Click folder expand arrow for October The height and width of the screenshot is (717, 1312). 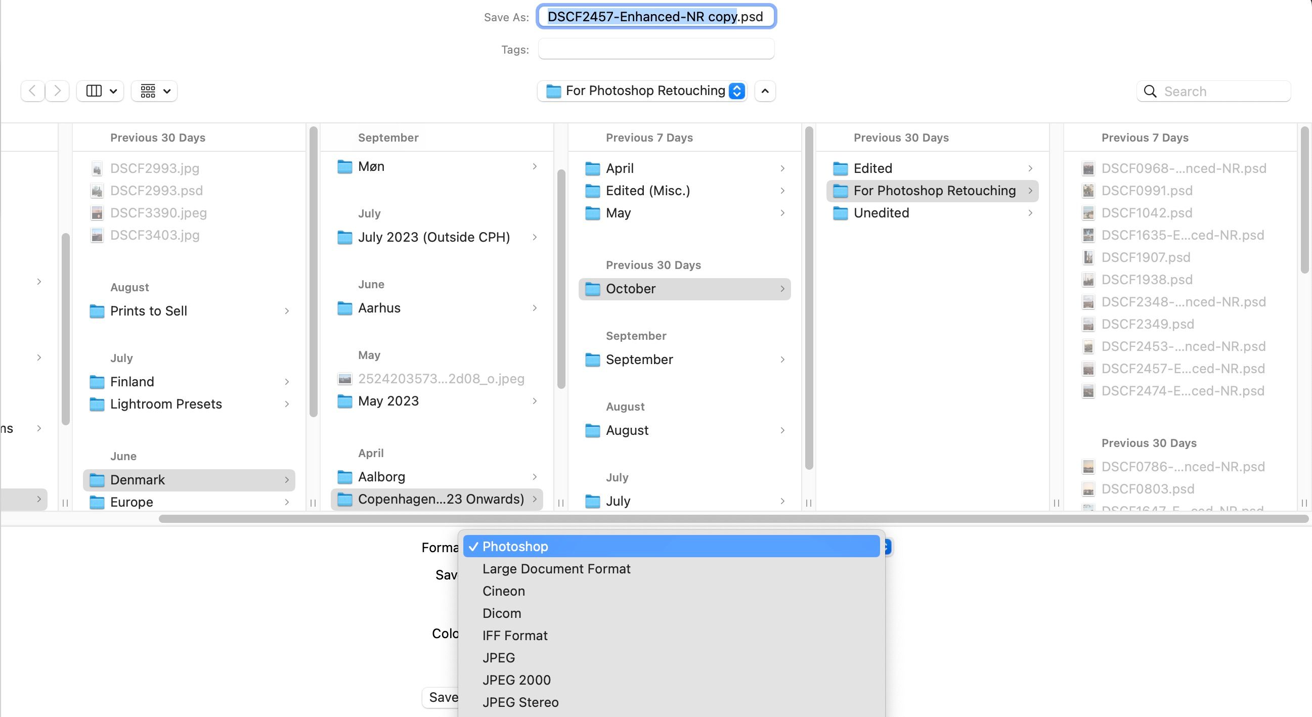tap(780, 289)
